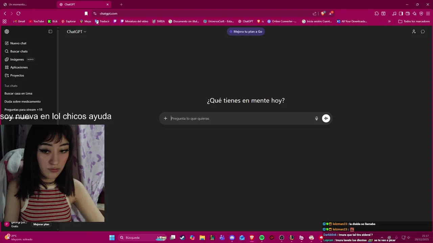Open 'Online Converter' bookmark
Viewport: 433px width, 243px height.
(x=282, y=21)
